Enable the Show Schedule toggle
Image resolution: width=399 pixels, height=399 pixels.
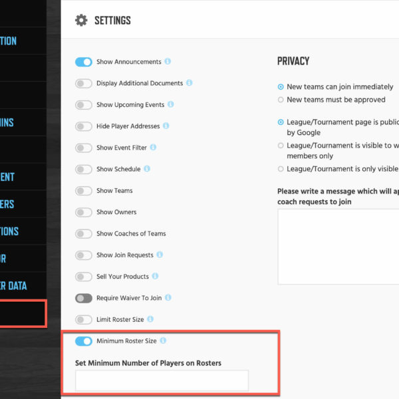point(84,169)
